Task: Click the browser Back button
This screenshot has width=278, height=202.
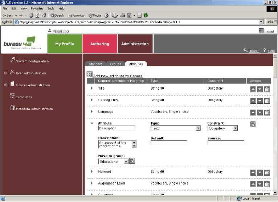Action: click(x=8, y=16)
